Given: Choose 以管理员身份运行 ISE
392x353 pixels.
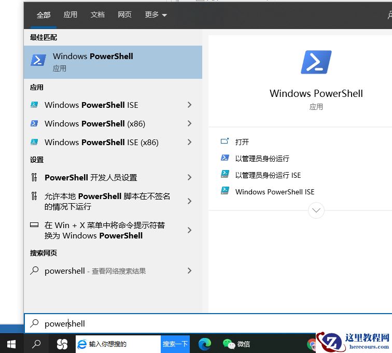Looking at the screenshot, I should 268,175.
